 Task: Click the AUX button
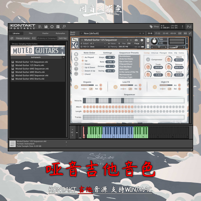pos(185,33)
